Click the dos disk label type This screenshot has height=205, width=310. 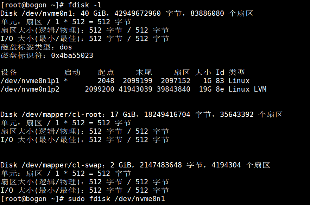(x=66, y=47)
